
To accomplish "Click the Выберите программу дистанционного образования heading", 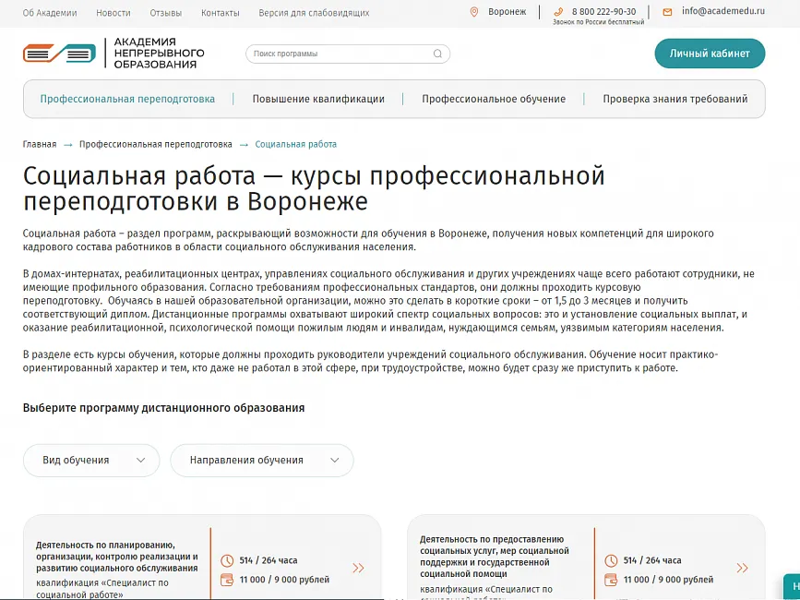I will coord(163,408).
